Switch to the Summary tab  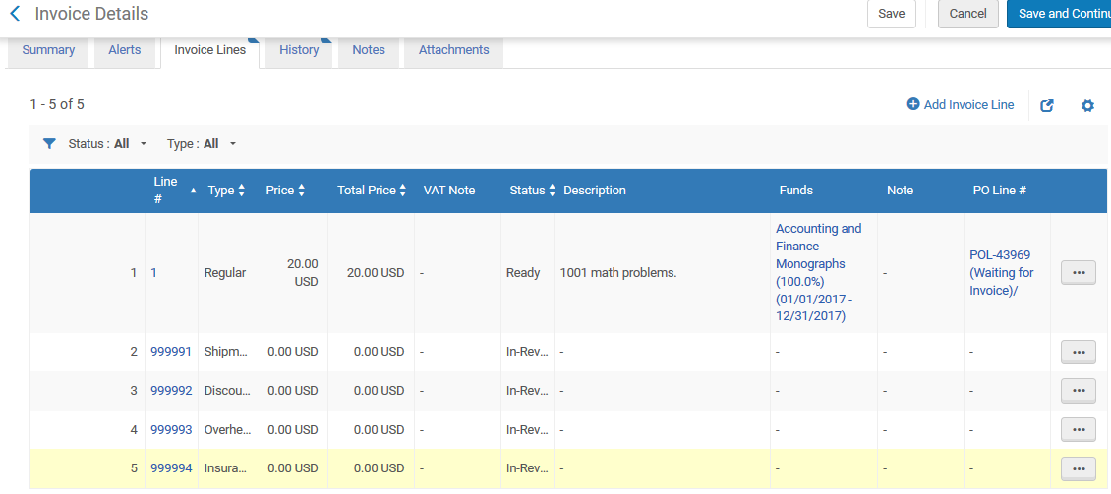pyautogui.click(x=48, y=50)
